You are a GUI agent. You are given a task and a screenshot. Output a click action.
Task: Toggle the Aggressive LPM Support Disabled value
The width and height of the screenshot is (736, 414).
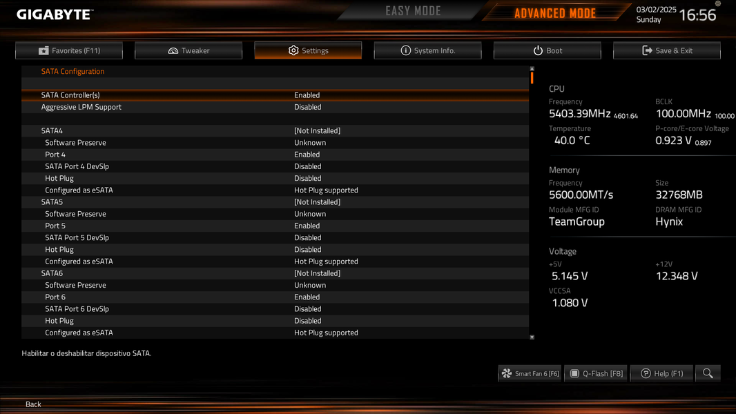[x=308, y=107]
